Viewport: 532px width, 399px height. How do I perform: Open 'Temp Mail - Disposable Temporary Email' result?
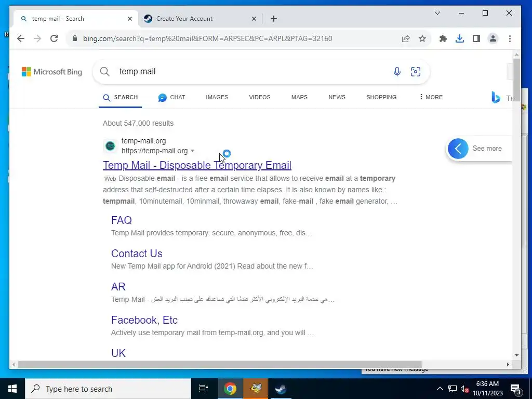click(197, 165)
